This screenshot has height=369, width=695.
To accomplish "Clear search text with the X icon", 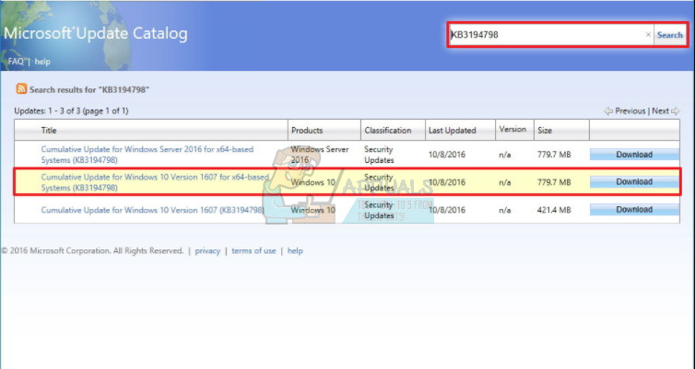I will click(648, 35).
